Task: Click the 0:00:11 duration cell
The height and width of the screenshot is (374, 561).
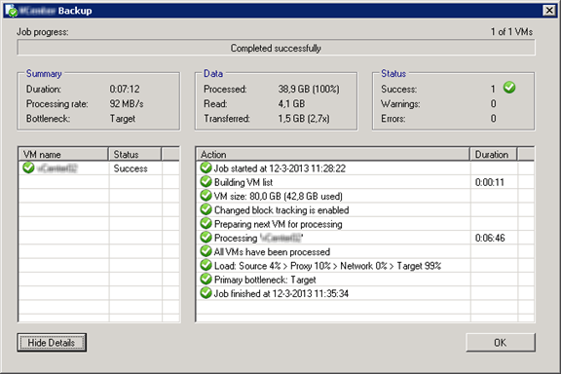Action: 490,182
